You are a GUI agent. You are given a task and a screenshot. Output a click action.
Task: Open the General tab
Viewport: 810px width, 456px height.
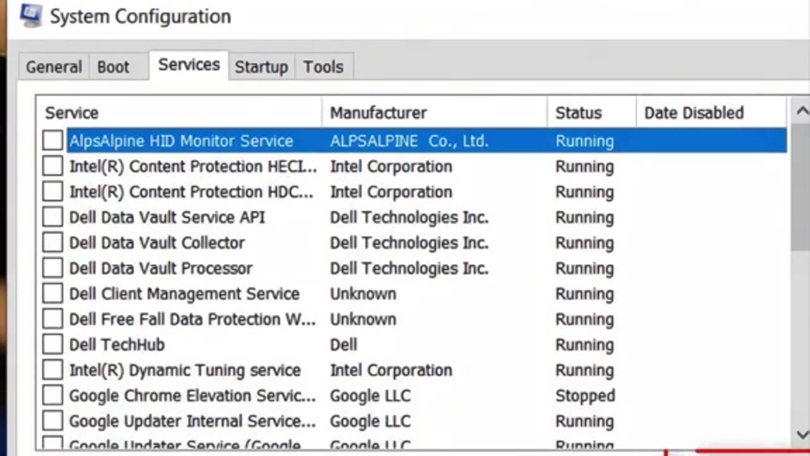click(54, 67)
